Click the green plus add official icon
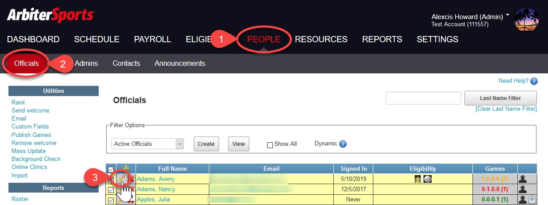This screenshot has height=205, width=548. [126, 168]
